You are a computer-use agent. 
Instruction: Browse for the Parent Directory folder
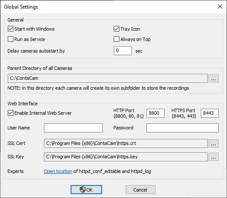coord(214,79)
